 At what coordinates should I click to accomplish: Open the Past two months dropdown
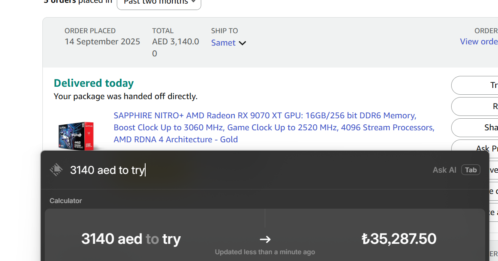159,2
